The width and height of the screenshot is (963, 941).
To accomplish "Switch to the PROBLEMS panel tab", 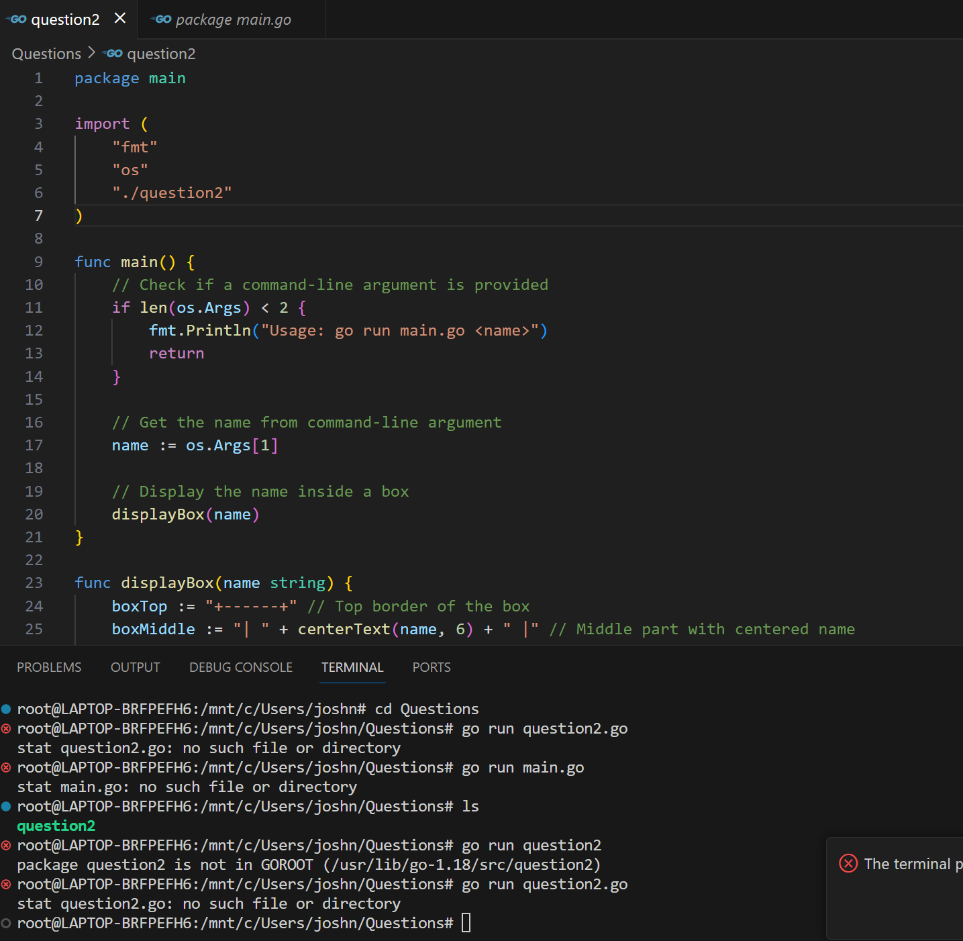I will pyautogui.click(x=48, y=667).
